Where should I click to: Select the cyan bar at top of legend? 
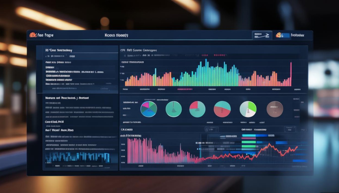click(x=249, y=135)
